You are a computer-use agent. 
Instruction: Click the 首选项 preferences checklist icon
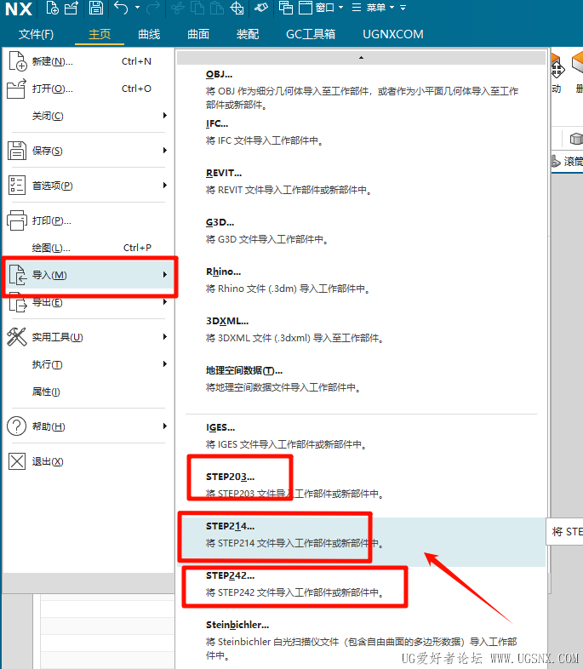pyautogui.click(x=17, y=186)
